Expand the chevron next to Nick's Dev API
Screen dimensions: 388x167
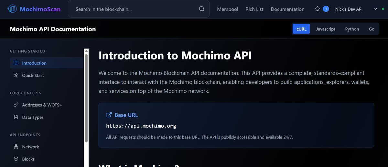(x=375, y=9)
